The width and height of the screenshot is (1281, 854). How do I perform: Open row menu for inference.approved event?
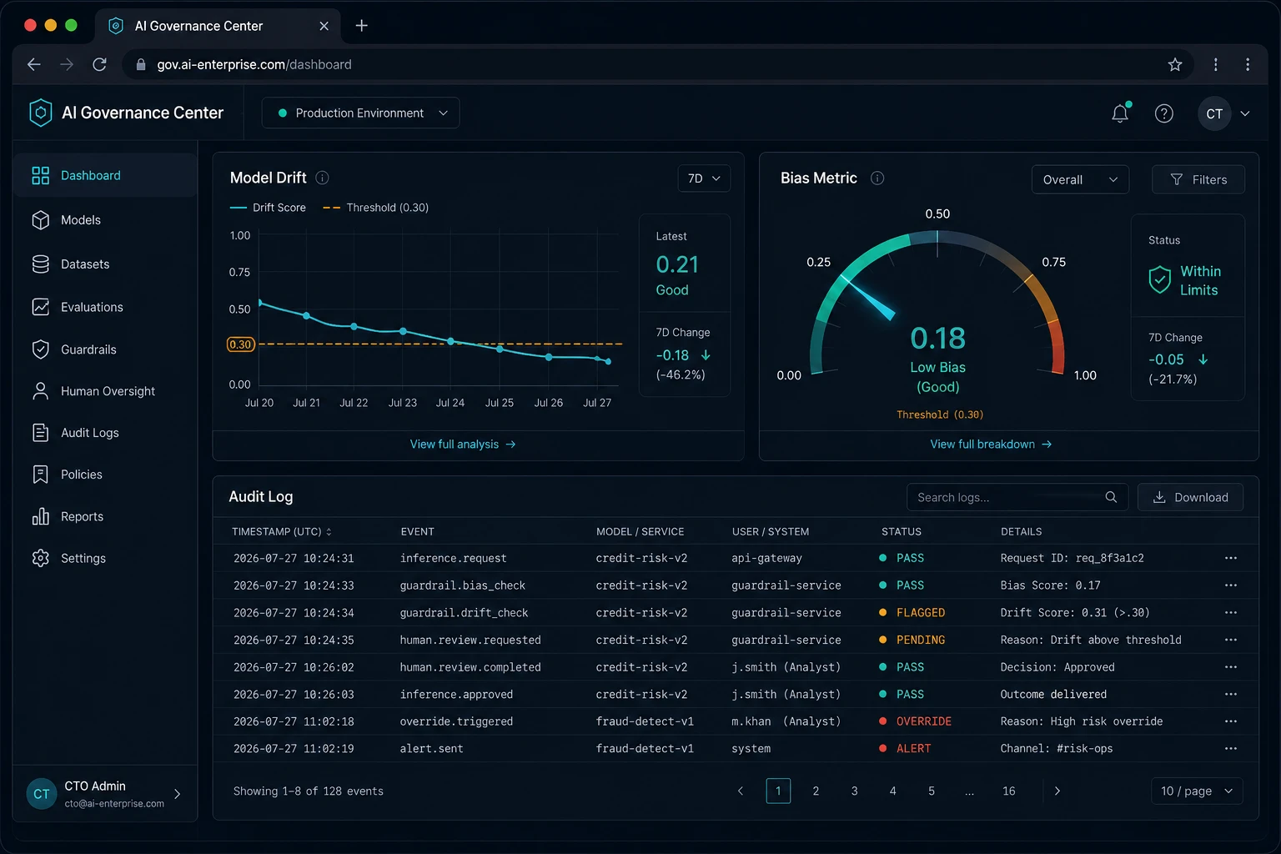[x=1231, y=695]
